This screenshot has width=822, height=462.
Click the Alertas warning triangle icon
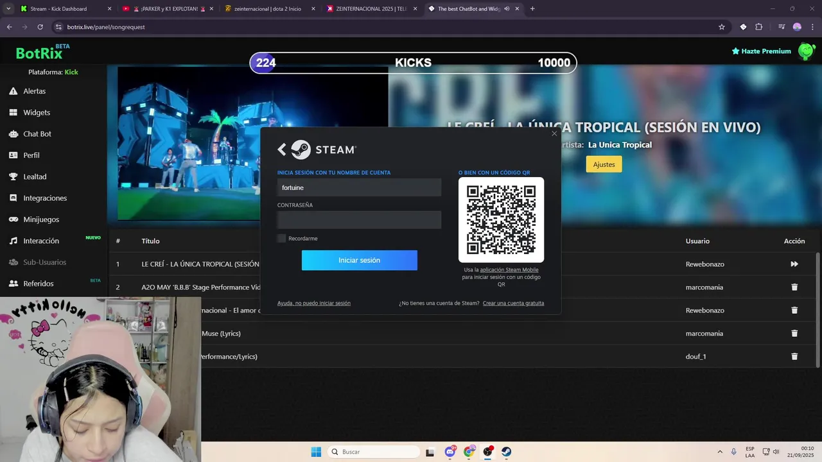tap(13, 91)
